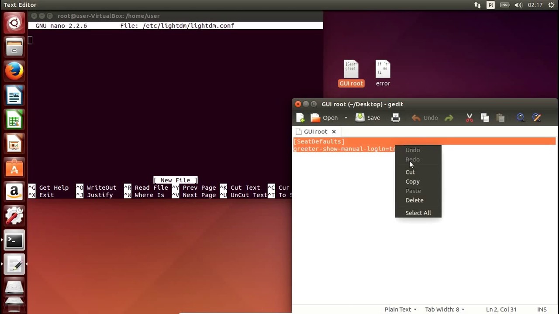Switch to Terminal via launcher icon
This screenshot has height=314, width=559.
click(14, 240)
